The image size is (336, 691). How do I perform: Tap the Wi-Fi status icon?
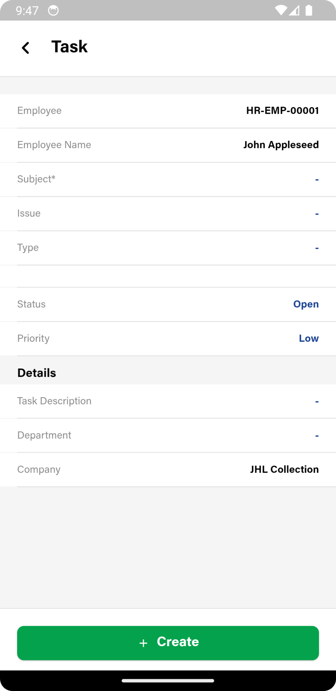click(280, 10)
